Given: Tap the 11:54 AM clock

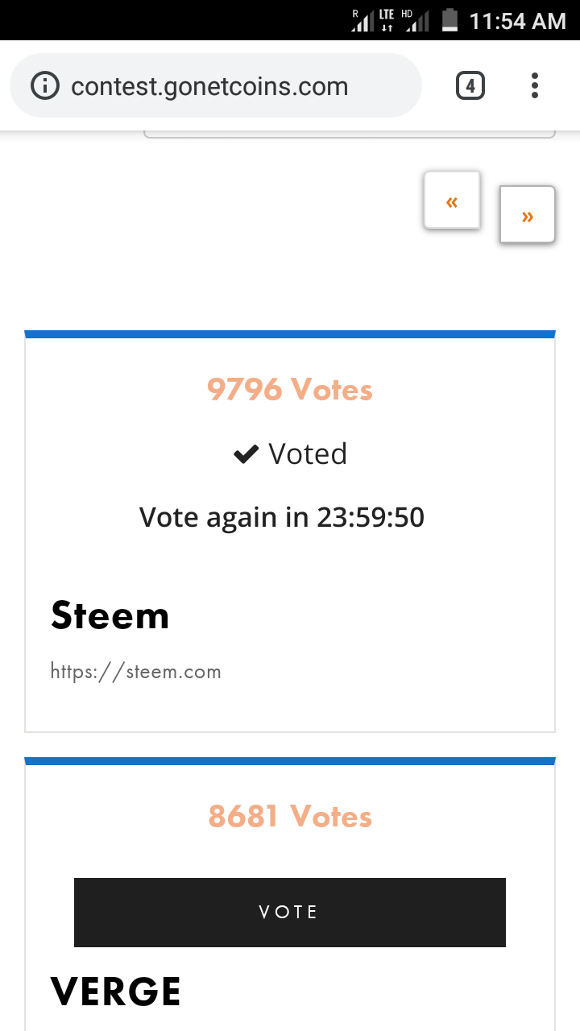Looking at the screenshot, I should click(x=517, y=21).
